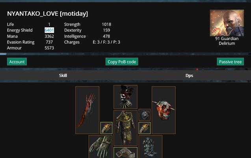Click the Copy PoB code button

click(x=122, y=62)
